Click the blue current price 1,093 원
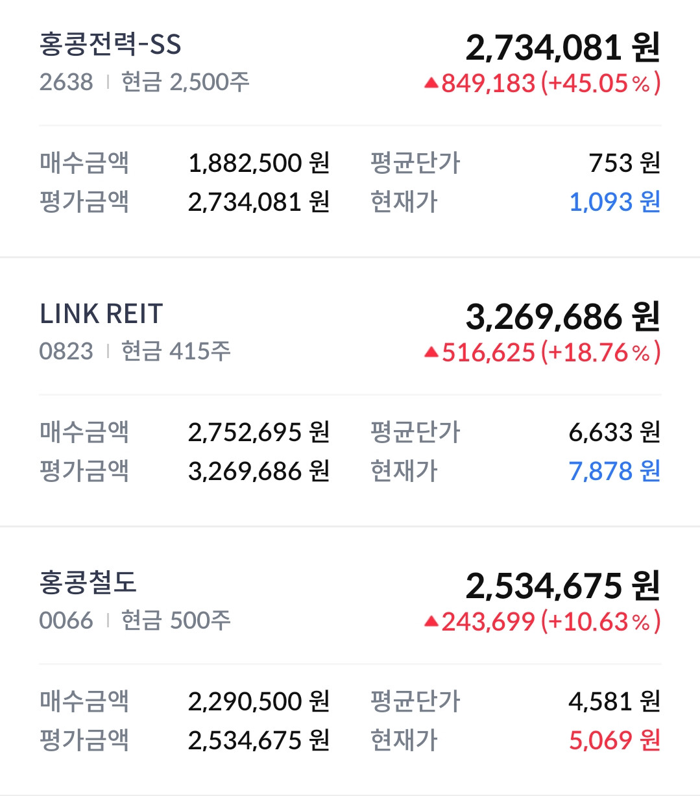Image resolution: width=700 pixels, height=796 pixels. click(614, 202)
